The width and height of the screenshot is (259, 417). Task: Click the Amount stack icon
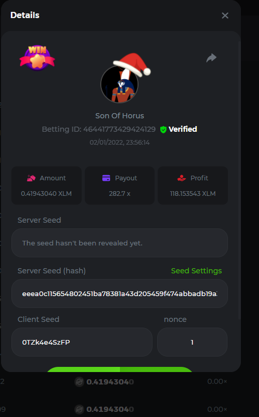[31, 178]
